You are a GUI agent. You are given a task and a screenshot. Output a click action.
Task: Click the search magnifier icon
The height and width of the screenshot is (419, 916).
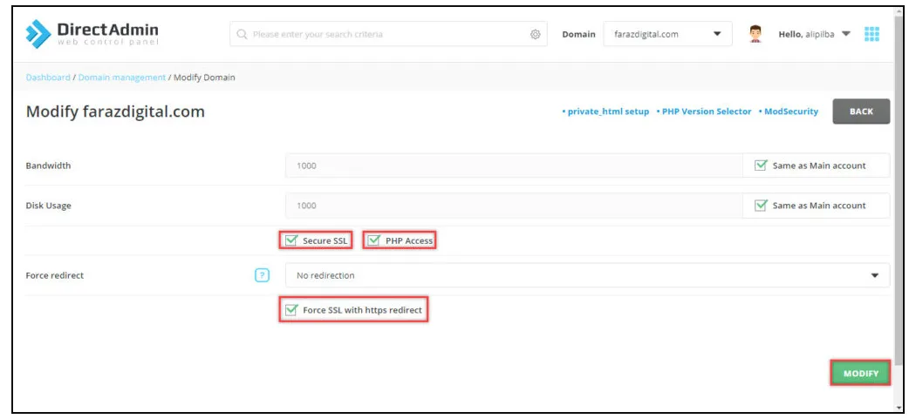tap(242, 35)
